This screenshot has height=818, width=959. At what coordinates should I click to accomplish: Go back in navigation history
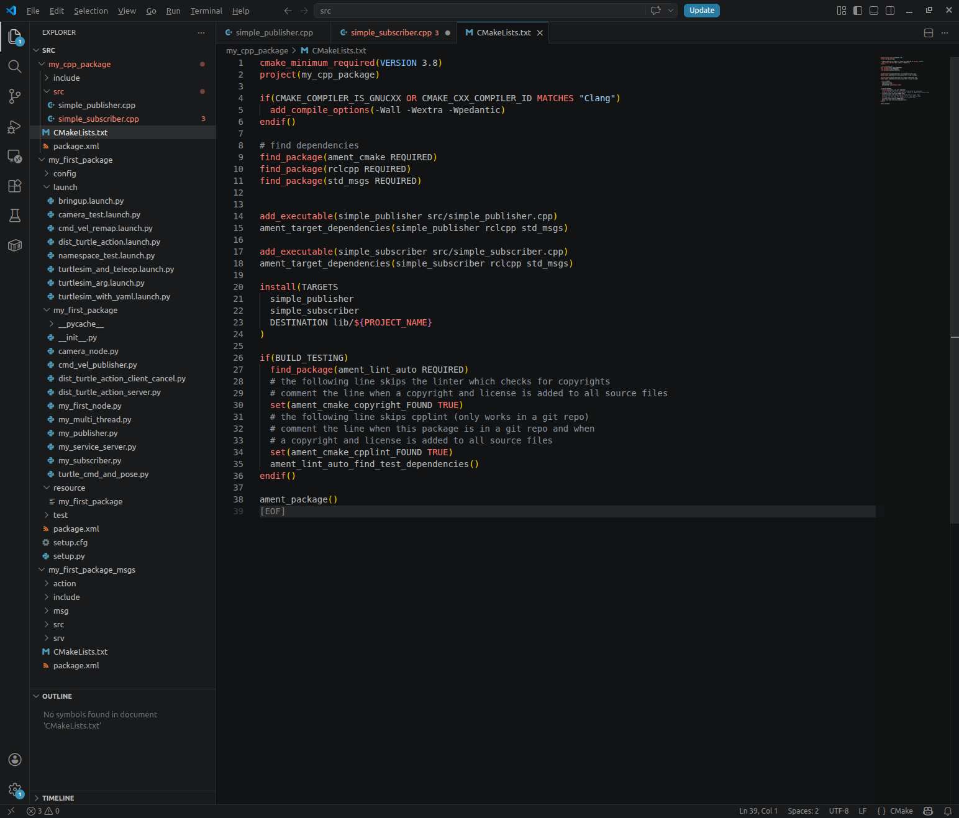pos(288,11)
